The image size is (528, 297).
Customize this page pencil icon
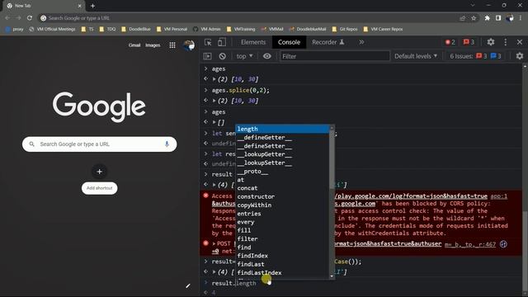point(188,286)
